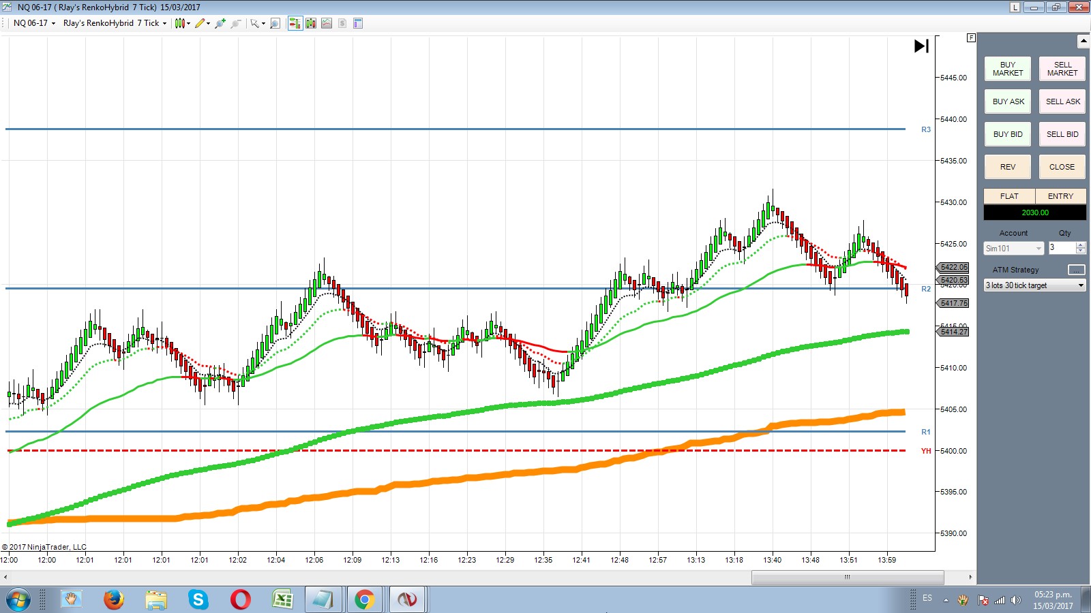Click the SELL ASK button
Viewport: 1091px width, 613px height.
pyautogui.click(x=1062, y=101)
